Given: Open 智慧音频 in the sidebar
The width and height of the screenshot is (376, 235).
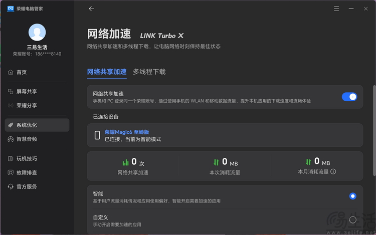Looking at the screenshot, I should coord(37,139).
